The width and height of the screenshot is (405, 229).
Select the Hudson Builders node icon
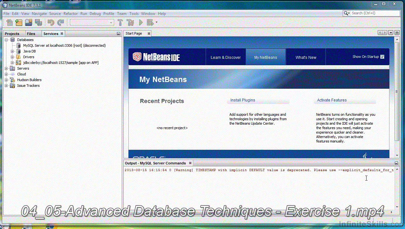[x=13, y=80]
